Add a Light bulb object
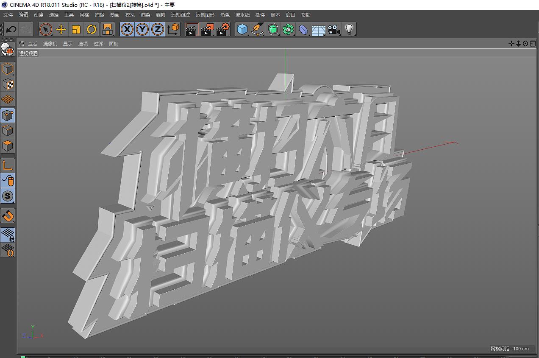 pyautogui.click(x=349, y=29)
